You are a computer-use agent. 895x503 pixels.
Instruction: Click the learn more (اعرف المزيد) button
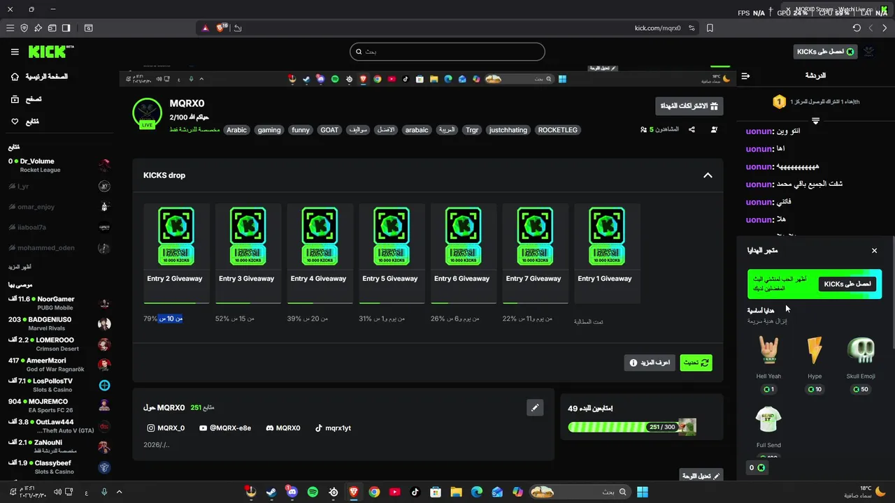[x=650, y=363]
